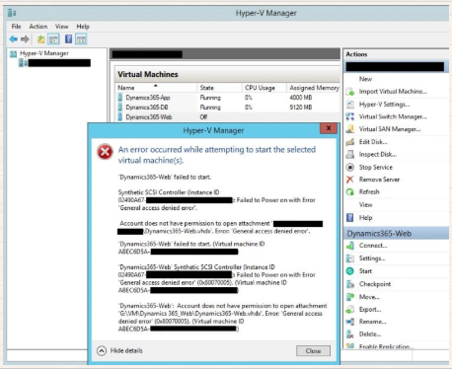
Task: Click the Actions pane title
Action: tap(356, 54)
